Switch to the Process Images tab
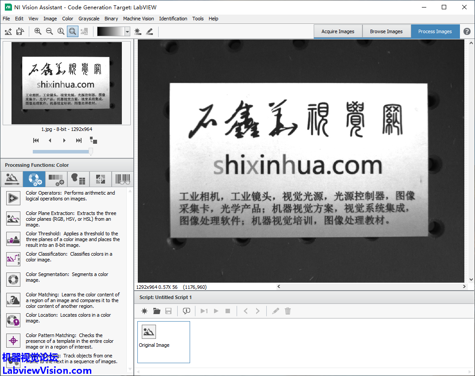475x376 pixels. [x=435, y=31]
